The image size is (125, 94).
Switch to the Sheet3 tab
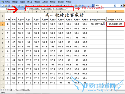pos(26,90)
